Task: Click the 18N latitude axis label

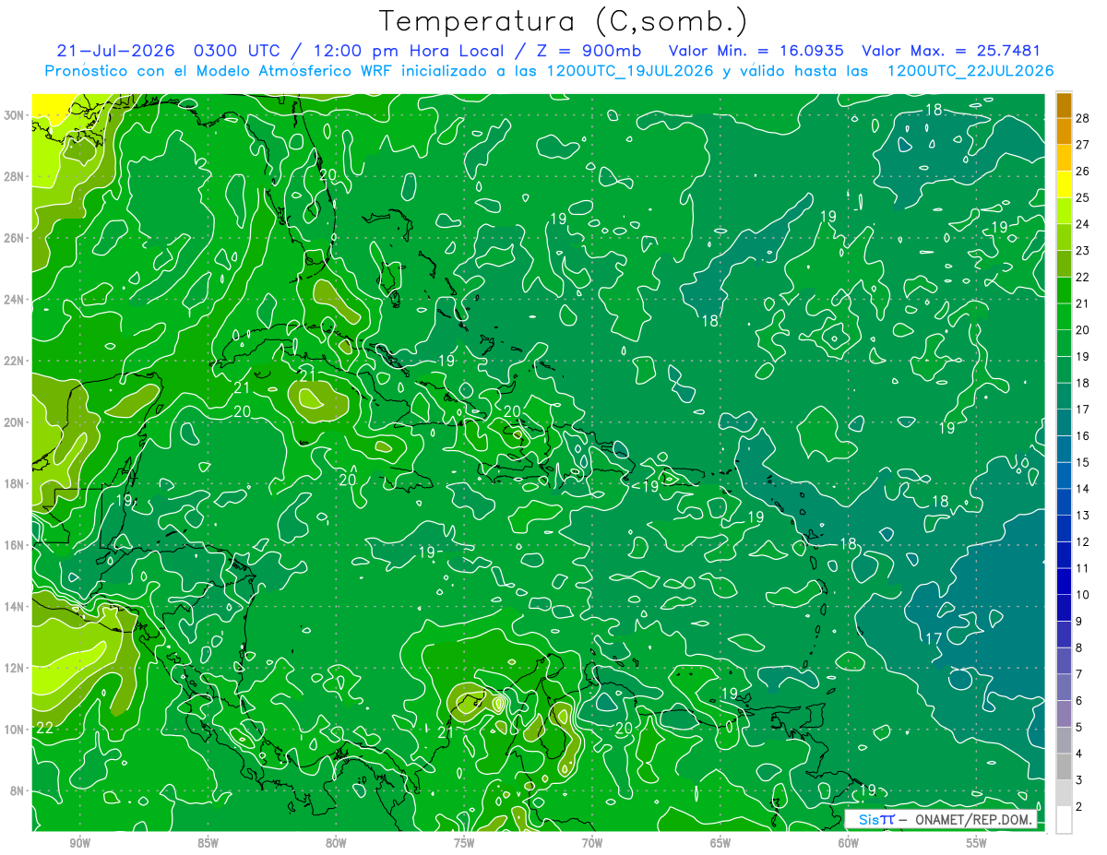Action: point(15,483)
